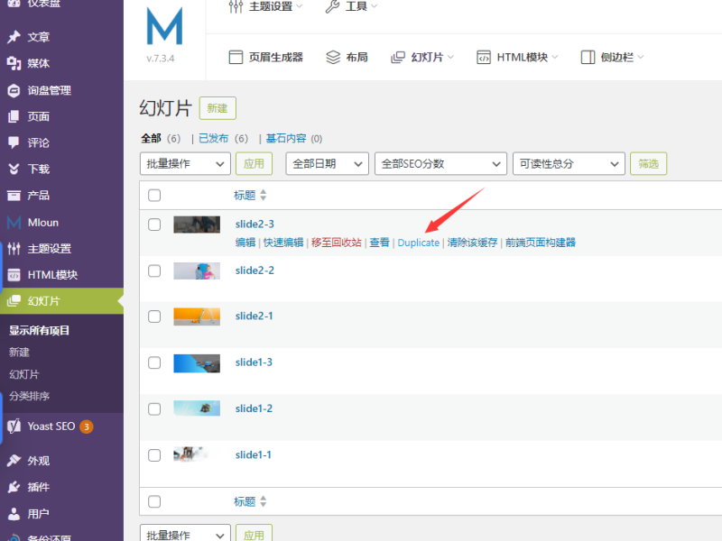Click the wrench icon beside 工具
Screen dimensions: 722x541
pyautogui.click(x=332, y=6)
